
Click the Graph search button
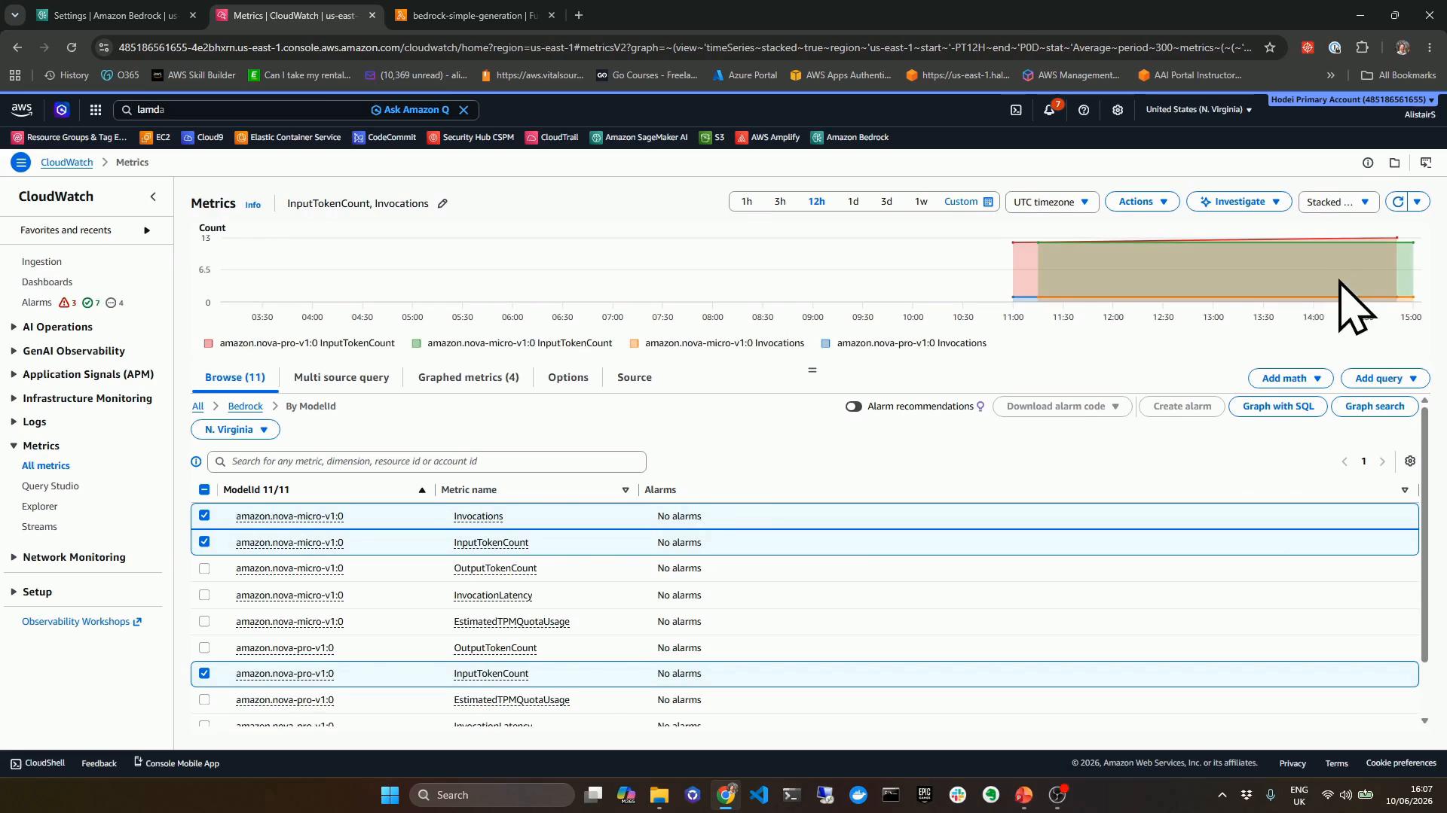pyautogui.click(x=1375, y=406)
